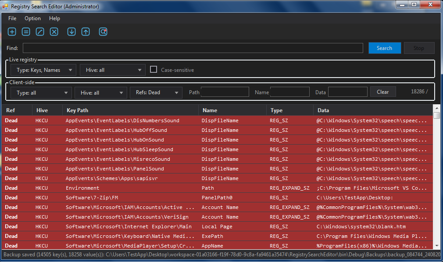Open the File menu
The height and width of the screenshot is (262, 443).
(x=12, y=18)
